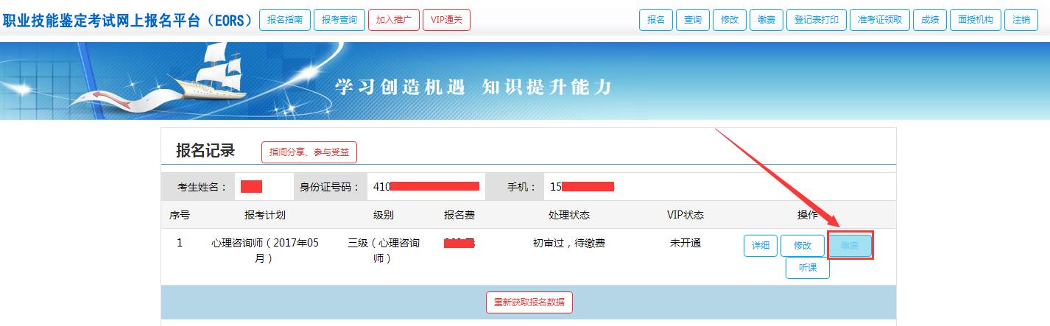Screen dimensions: 1050x326
Task: Click the VIP通关 button
Action: (x=446, y=20)
